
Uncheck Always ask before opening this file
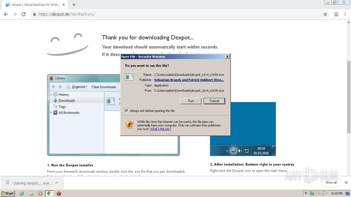[x=127, y=111]
